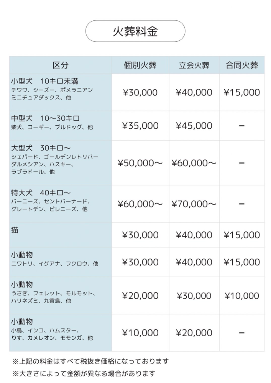Click the 火葬料金 title button

[135, 31]
